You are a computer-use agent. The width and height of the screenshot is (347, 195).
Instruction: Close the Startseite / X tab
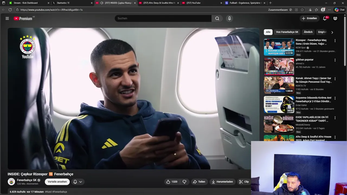click(x=92, y=3)
